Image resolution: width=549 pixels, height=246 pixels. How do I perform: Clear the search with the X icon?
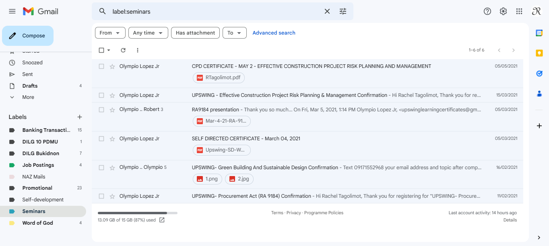coord(327,11)
